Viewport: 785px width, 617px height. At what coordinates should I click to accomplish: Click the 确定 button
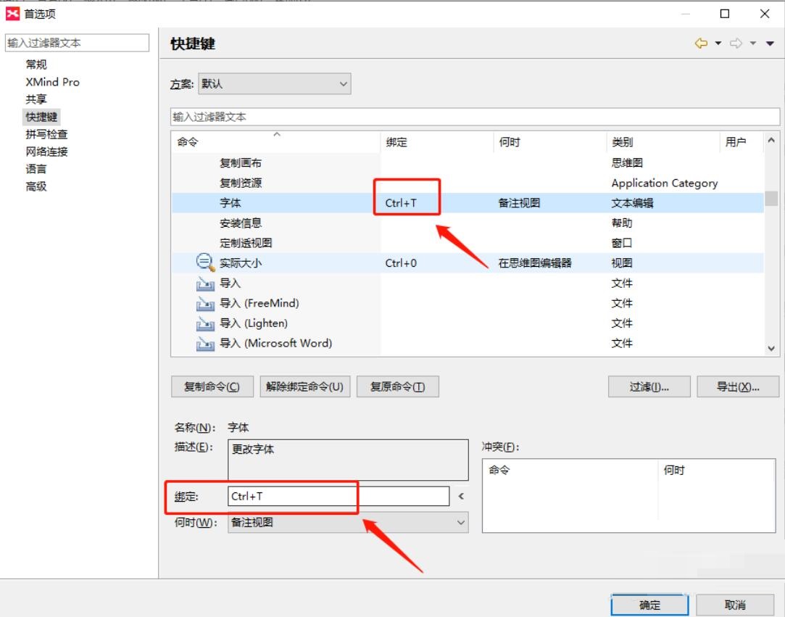[650, 605]
